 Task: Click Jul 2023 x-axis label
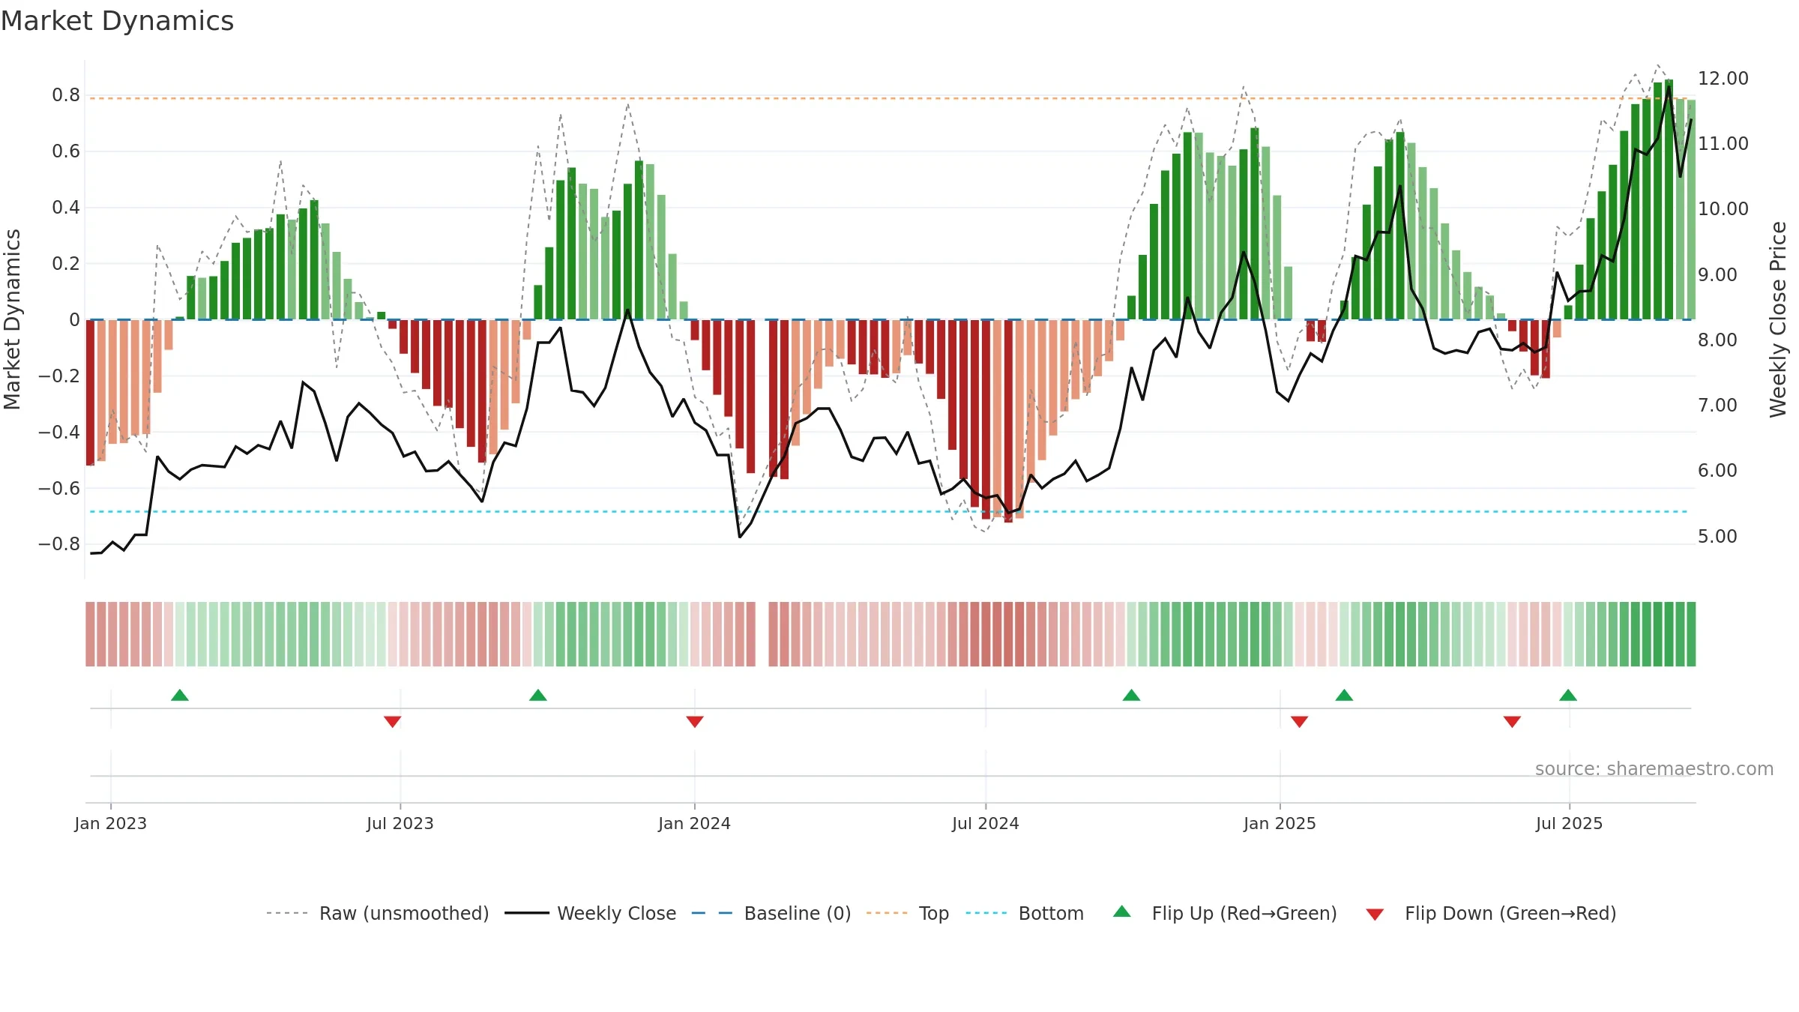(x=400, y=823)
